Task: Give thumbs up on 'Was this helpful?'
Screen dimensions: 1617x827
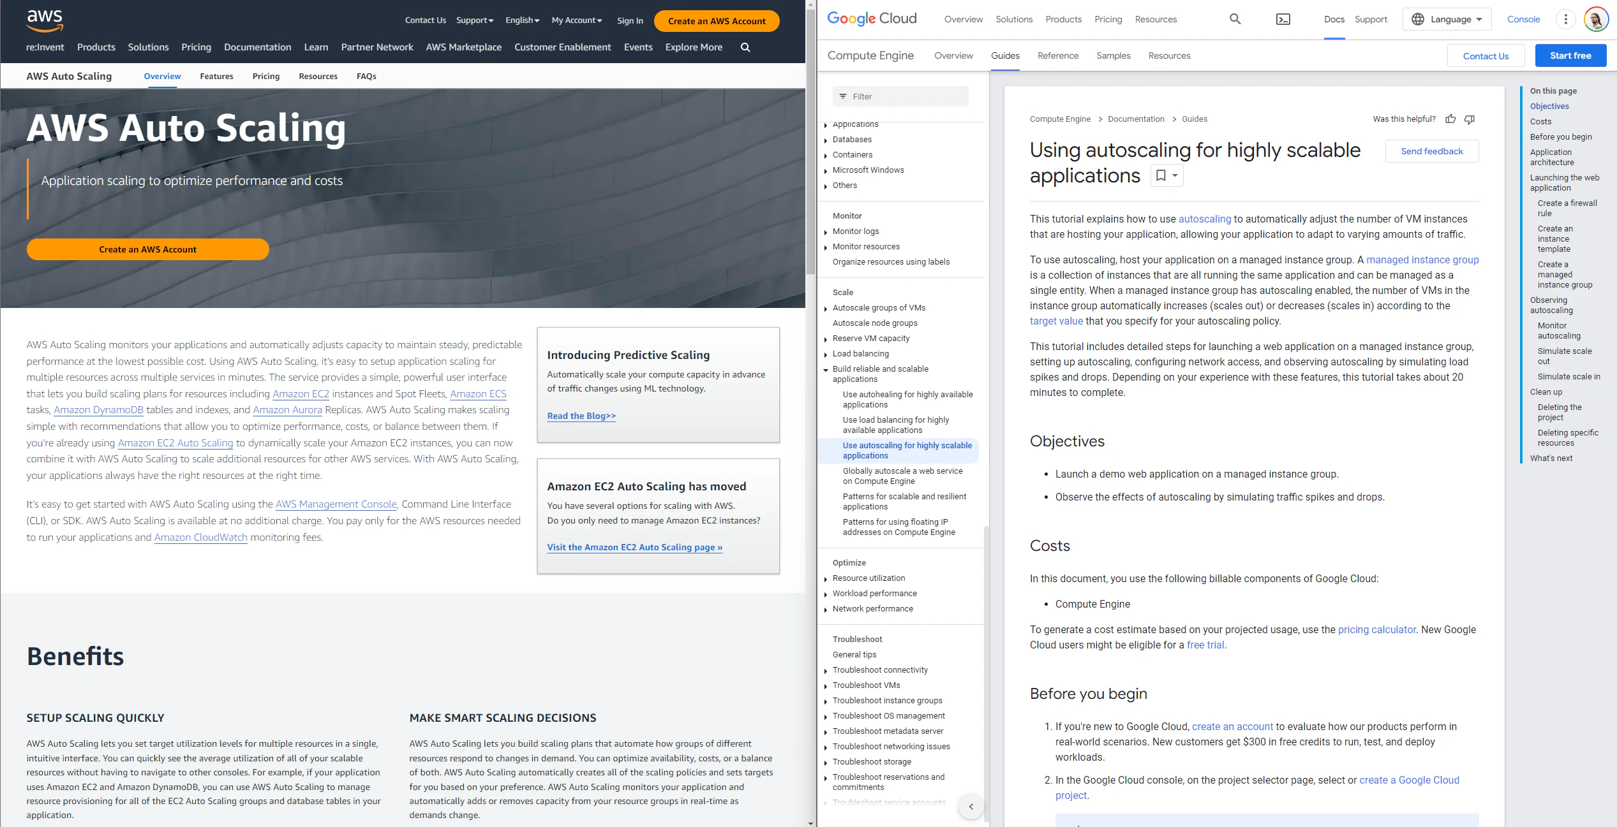Action: (1450, 119)
